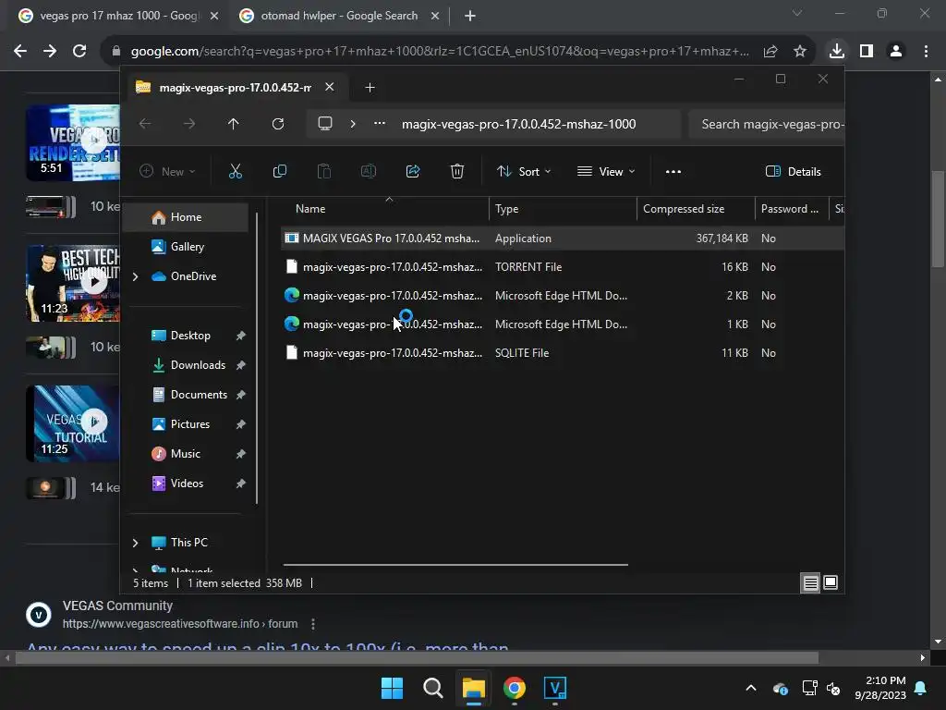Select Home in navigation pane

[x=186, y=217]
